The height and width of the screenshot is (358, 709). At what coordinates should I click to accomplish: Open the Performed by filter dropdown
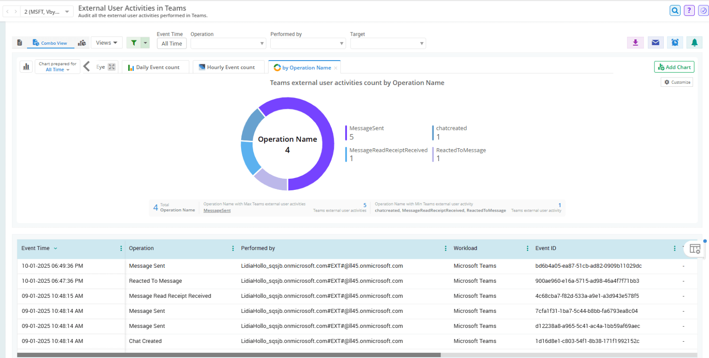308,43
